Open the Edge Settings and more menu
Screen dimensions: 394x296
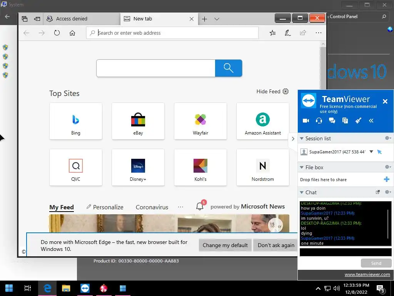point(318,33)
